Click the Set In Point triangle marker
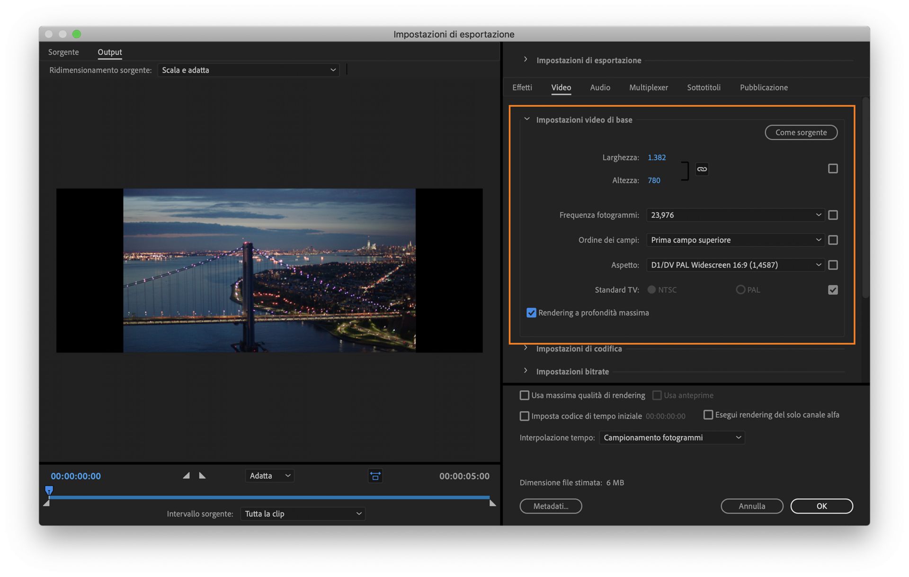Image resolution: width=909 pixels, height=577 pixels. pyautogui.click(x=187, y=476)
